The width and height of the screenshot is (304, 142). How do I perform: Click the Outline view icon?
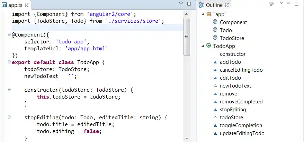pyautogui.click(x=202, y=5)
